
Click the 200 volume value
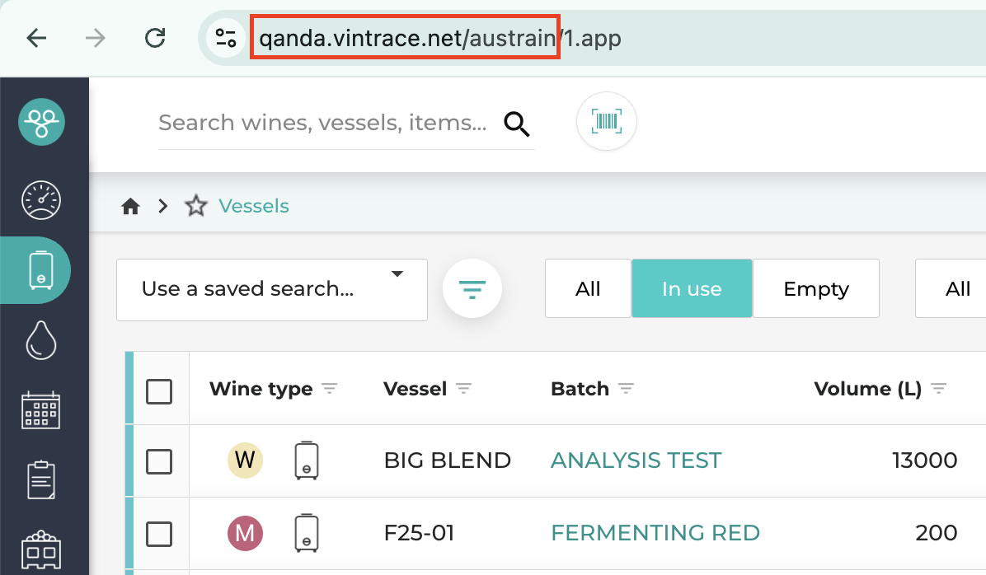tap(937, 533)
